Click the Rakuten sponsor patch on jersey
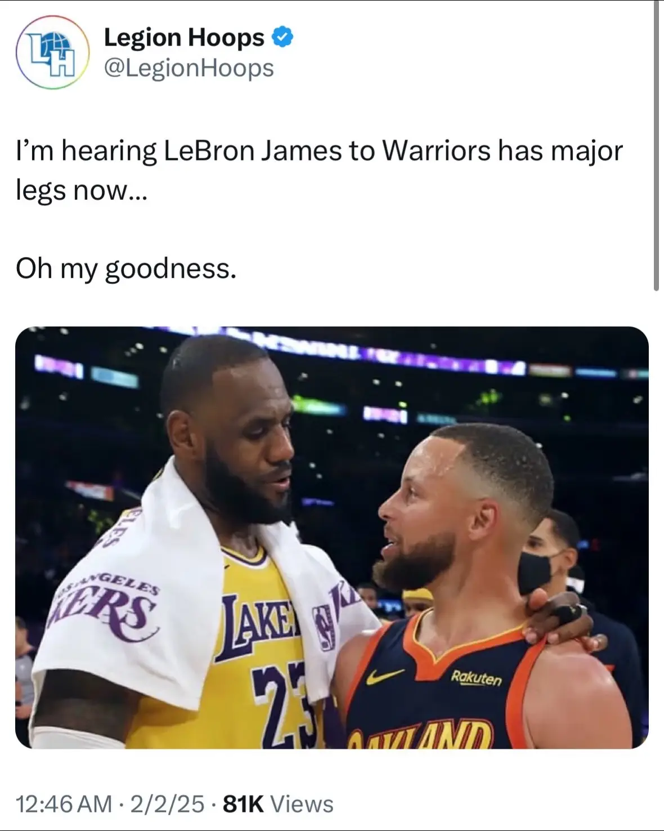This screenshot has height=831, width=664. click(x=476, y=678)
